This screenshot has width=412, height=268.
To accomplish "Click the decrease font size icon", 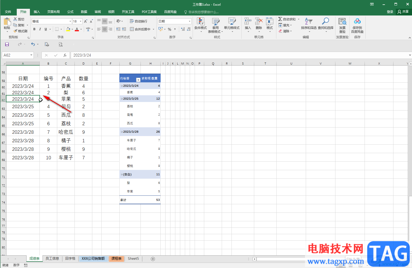I will coord(91,21).
